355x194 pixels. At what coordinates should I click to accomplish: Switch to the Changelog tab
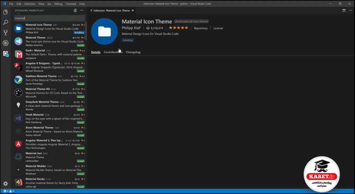coord(133,52)
